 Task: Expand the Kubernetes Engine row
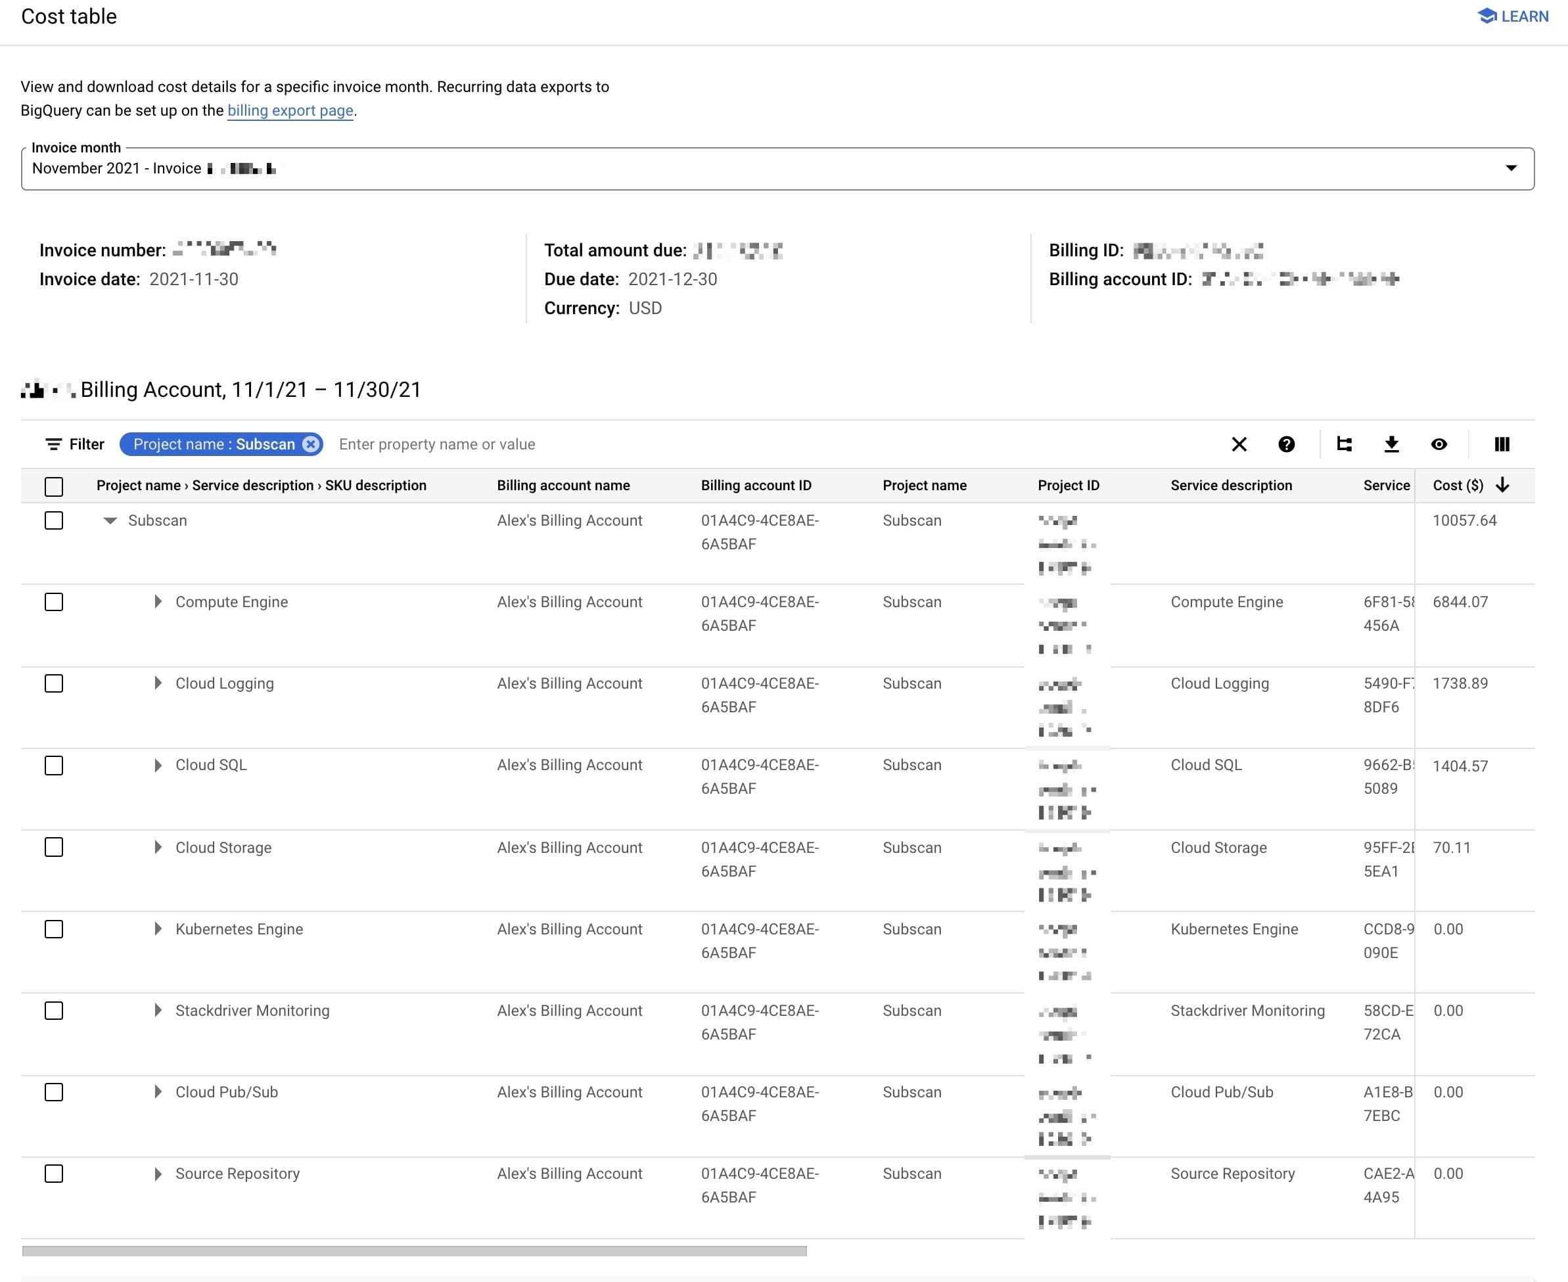pyautogui.click(x=157, y=929)
